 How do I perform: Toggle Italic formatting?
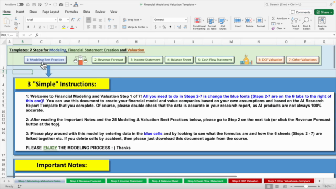(34, 27)
